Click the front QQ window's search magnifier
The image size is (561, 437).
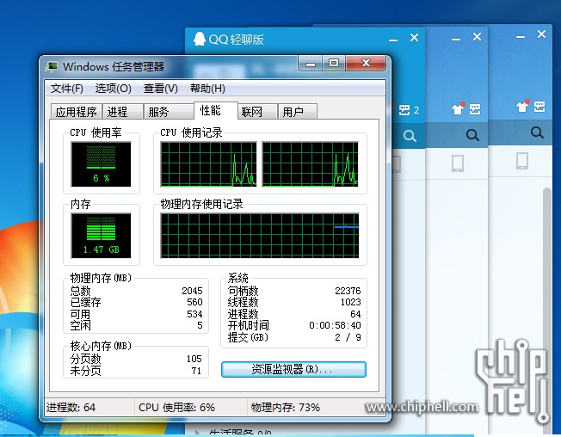(410, 136)
